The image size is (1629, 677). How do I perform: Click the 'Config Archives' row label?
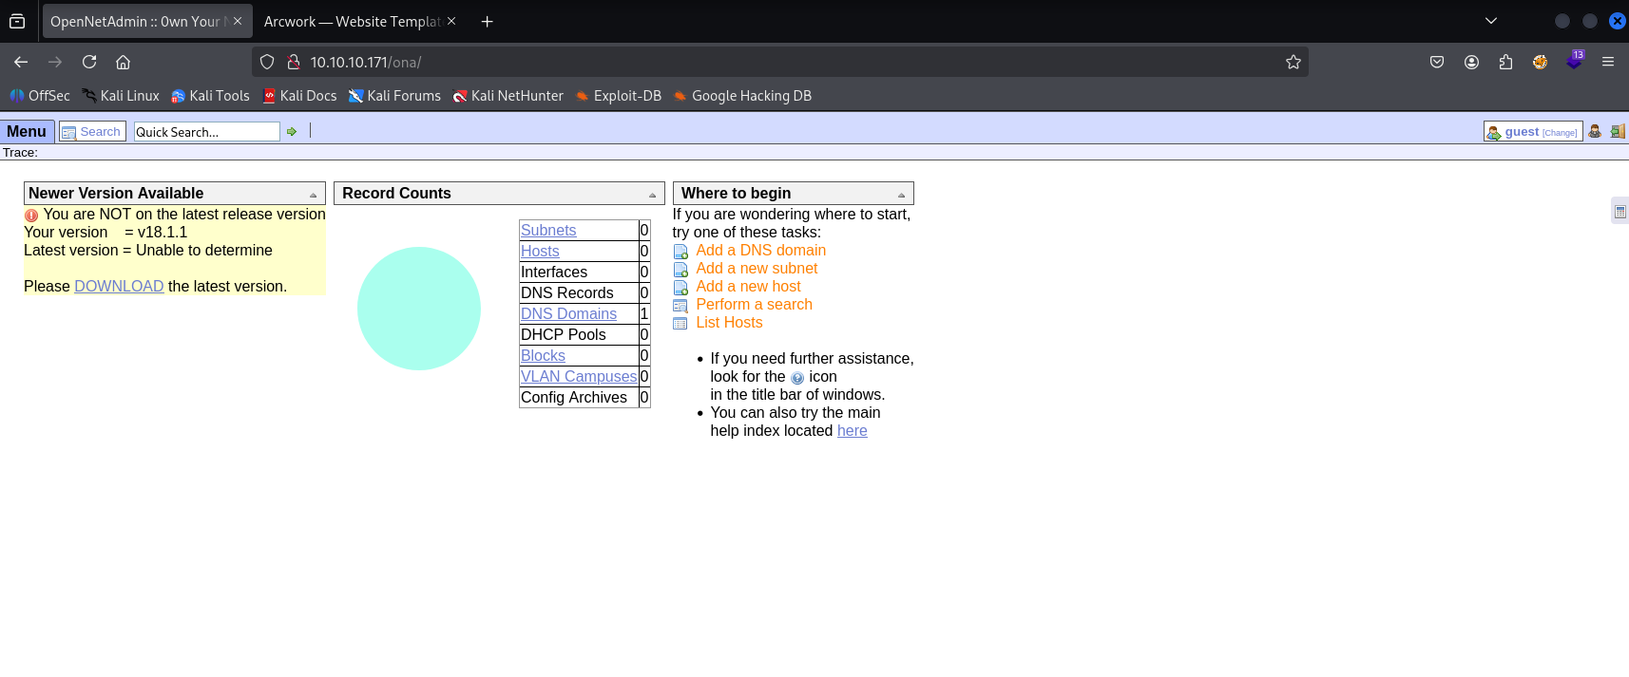tap(574, 397)
